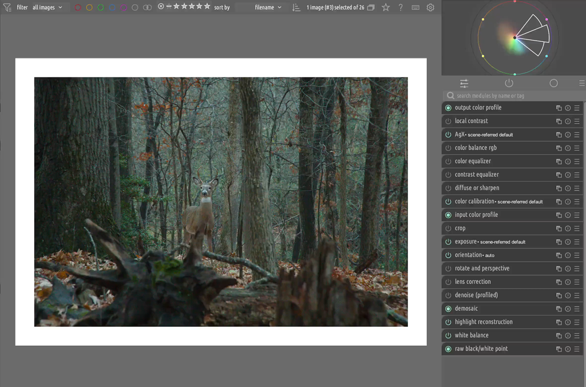Screen dimensions: 586x387
Task: Toggle the green color label filter
Action: point(101,7)
